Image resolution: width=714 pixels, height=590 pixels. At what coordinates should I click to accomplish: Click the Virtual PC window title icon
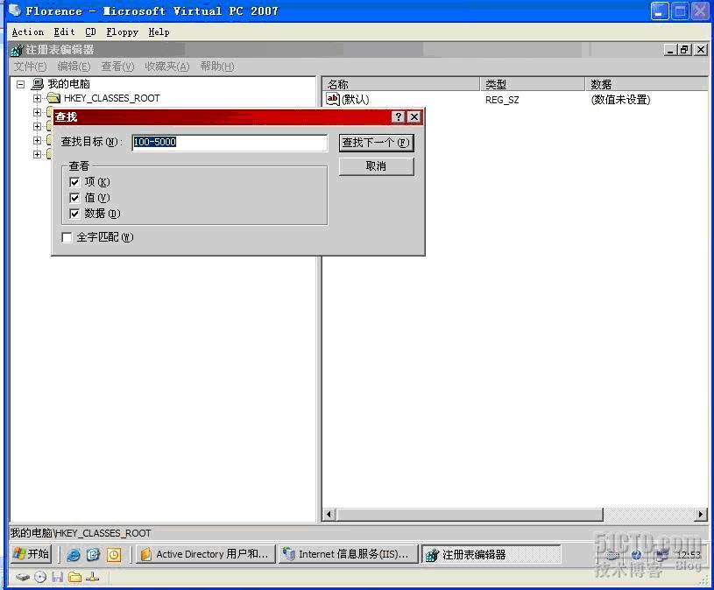click(x=15, y=11)
